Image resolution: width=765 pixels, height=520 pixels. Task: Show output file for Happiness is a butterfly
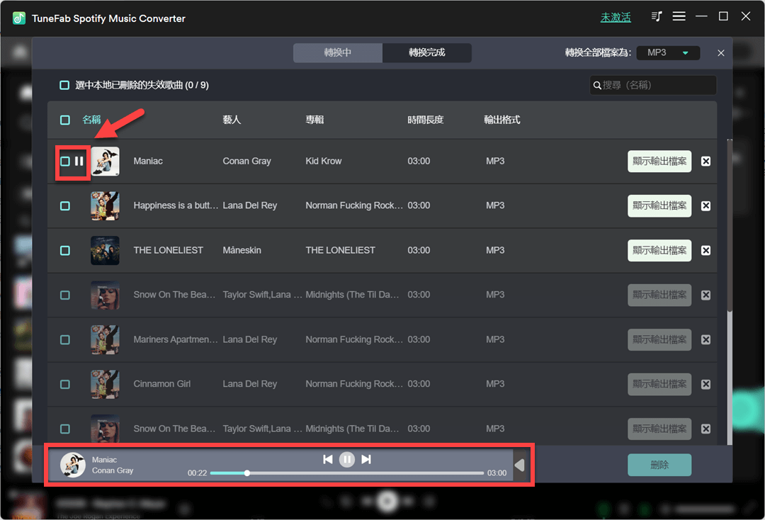click(x=659, y=206)
